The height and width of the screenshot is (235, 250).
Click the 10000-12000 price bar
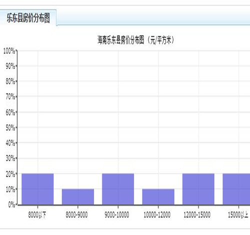click(158, 197)
